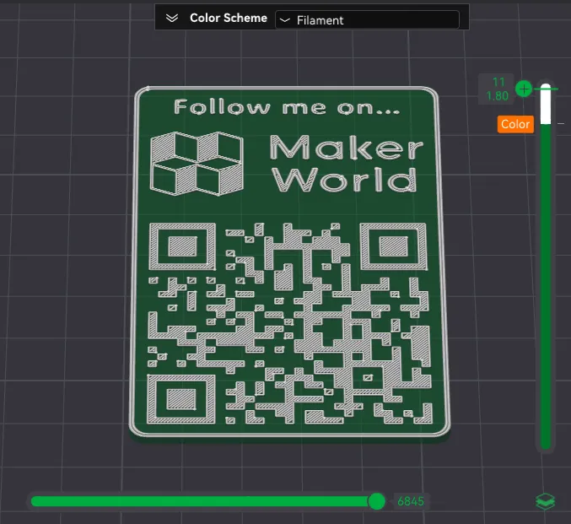Open the Filament color scheme dropdown
The width and height of the screenshot is (571, 524).
(367, 19)
